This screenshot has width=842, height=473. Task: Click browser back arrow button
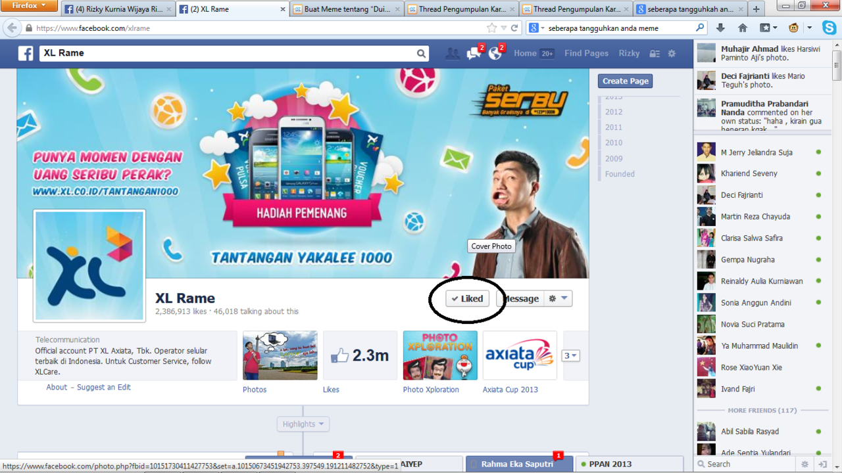pos(11,28)
